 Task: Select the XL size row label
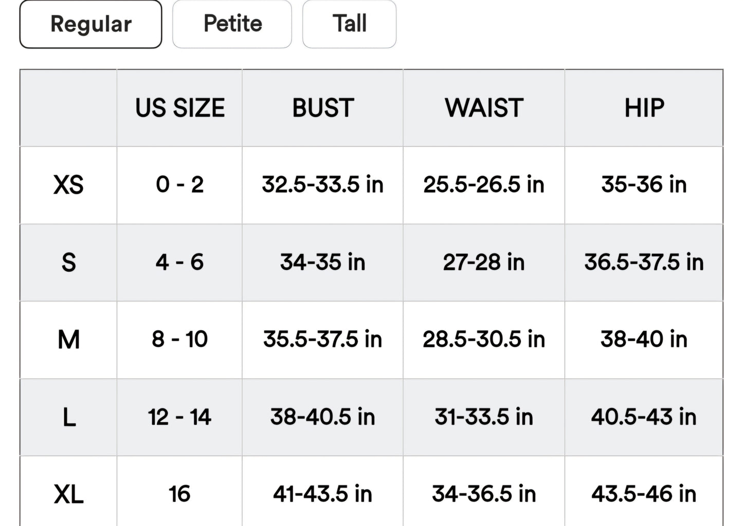pyautogui.click(x=68, y=494)
